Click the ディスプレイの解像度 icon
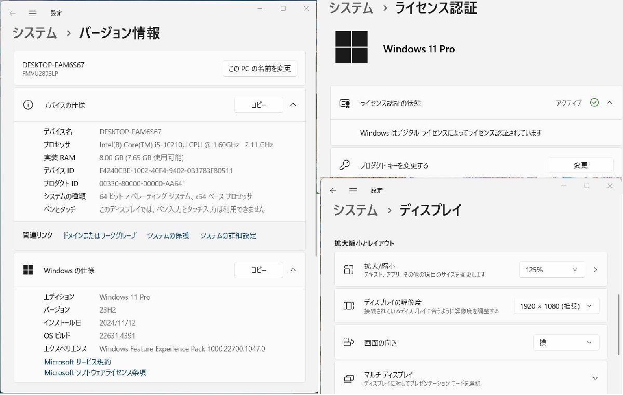 (348, 306)
